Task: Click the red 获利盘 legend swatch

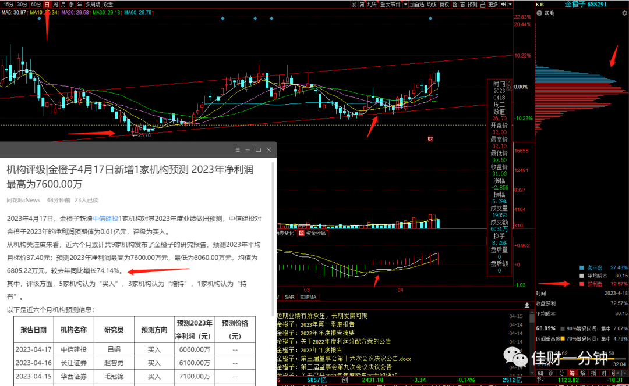Action: pos(582,284)
